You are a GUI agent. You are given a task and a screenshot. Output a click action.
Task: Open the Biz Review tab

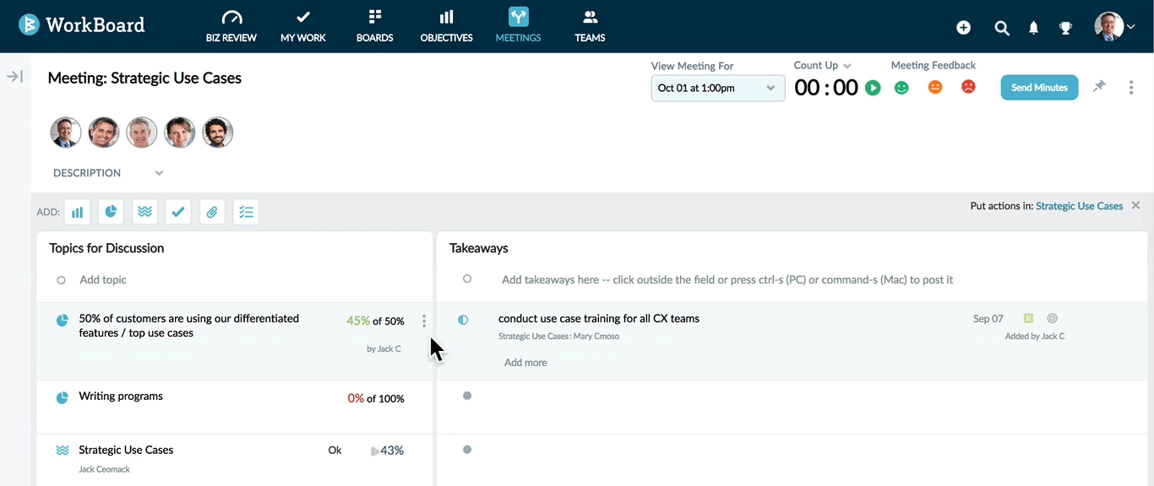point(231,26)
